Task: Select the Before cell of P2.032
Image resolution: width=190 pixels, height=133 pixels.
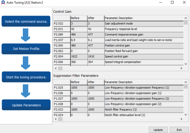Action: (x=79, y=24)
